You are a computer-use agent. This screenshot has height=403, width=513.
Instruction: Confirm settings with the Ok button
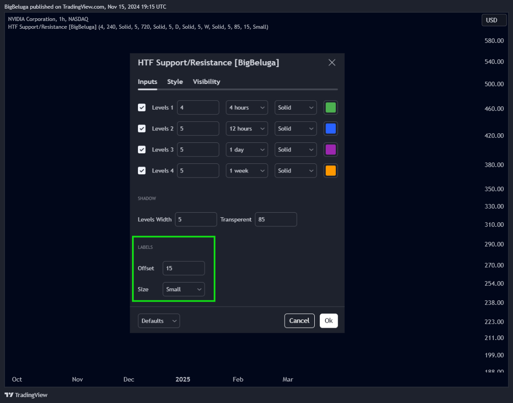(x=328, y=321)
